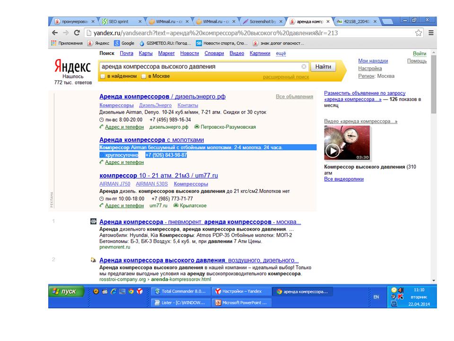Viewport: 454px width, 341px height.
Task: Open Total Commander 8.0 taskbar item
Action: [x=180, y=291]
